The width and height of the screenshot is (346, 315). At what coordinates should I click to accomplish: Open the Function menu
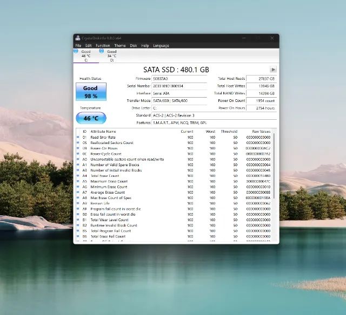coord(103,45)
